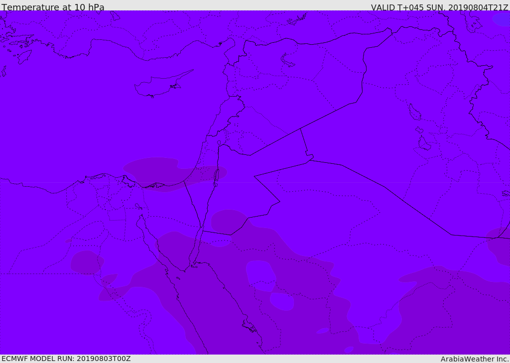The image size is (510, 363).
Task: Click the 'Temperature at 10 hPa' title text
Action: pos(53,7)
